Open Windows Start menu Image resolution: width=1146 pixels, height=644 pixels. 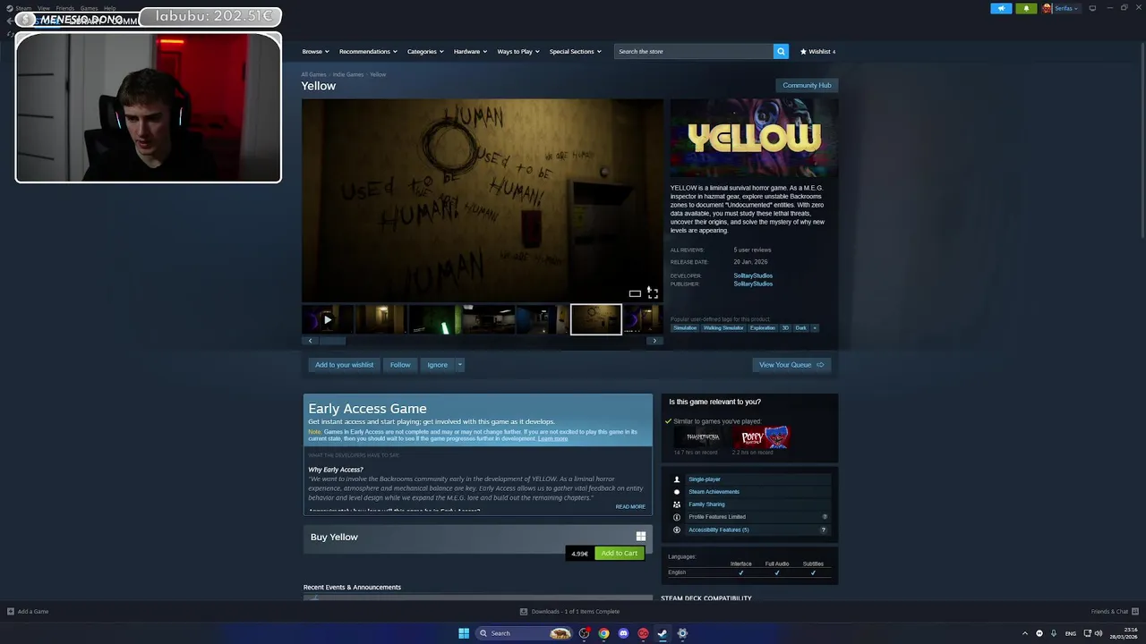point(464,633)
